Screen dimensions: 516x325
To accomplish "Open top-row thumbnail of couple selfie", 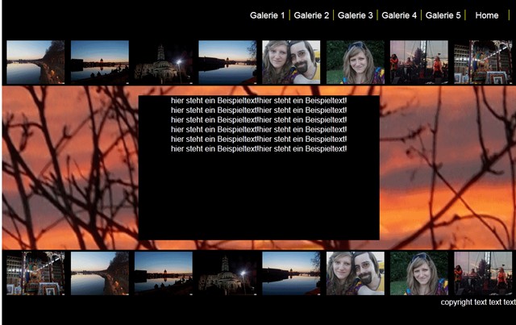I will (291, 62).
